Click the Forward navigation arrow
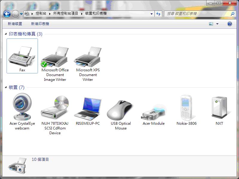Viewport: 239px width, 179px height. click(x=15, y=14)
